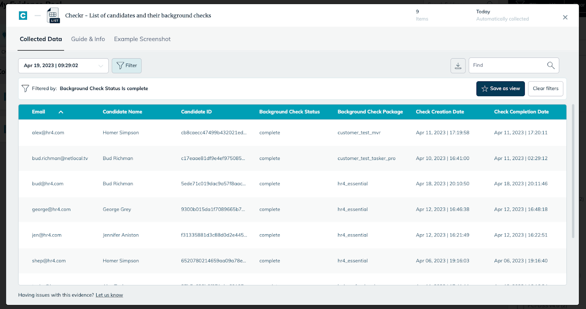Click the magnifier icon in Find box

(551, 65)
